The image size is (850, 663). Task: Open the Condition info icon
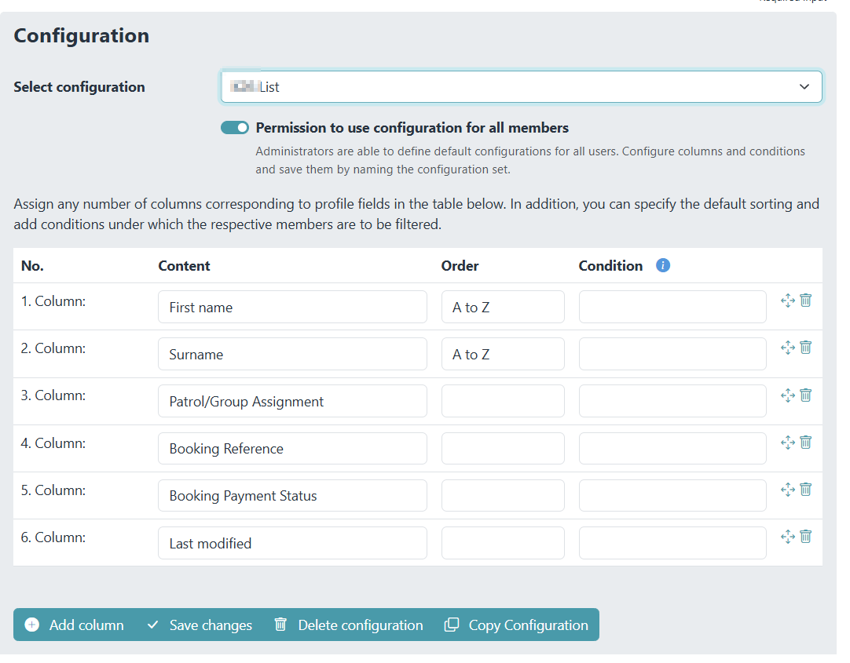[x=662, y=265]
